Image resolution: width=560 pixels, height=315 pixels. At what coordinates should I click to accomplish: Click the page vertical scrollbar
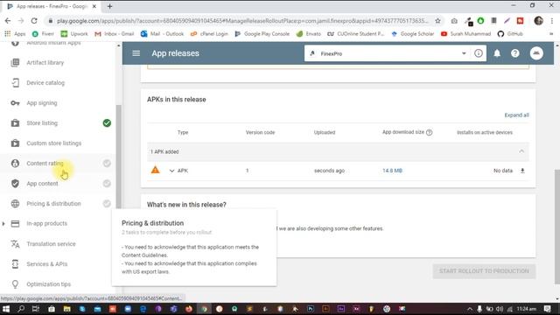tap(557, 227)
